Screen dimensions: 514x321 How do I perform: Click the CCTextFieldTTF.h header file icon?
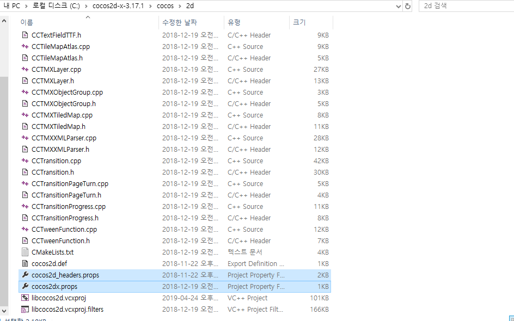point(25,35)
